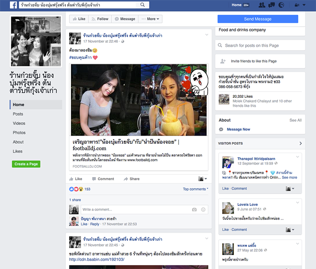Click the page name on the first post
This screenshot has height=269, width=316.
tap(122, 36)
